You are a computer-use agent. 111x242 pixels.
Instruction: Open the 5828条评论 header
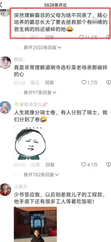click(x=55, y=5)
